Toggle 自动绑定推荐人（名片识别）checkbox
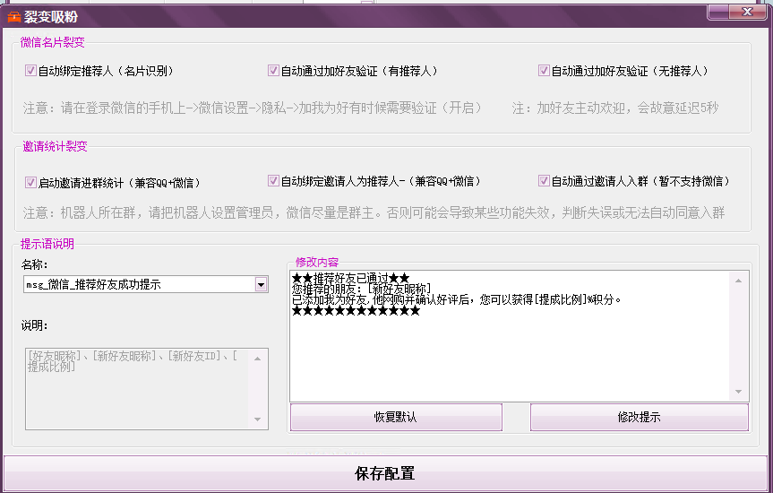Screen dimensions: 773x493 [30, 71]
